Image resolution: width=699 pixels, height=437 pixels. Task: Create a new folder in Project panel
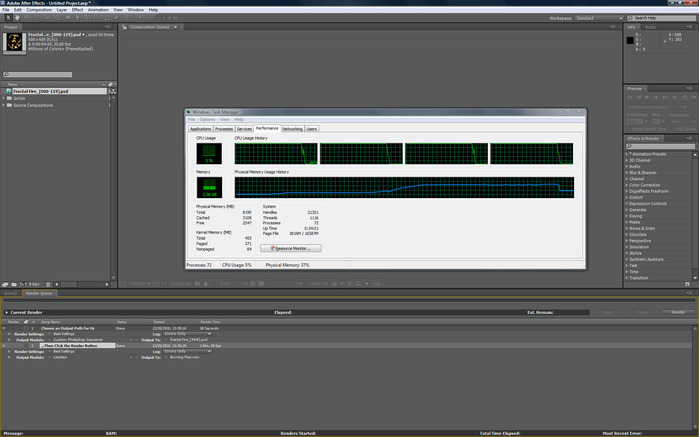click(14, 284)
